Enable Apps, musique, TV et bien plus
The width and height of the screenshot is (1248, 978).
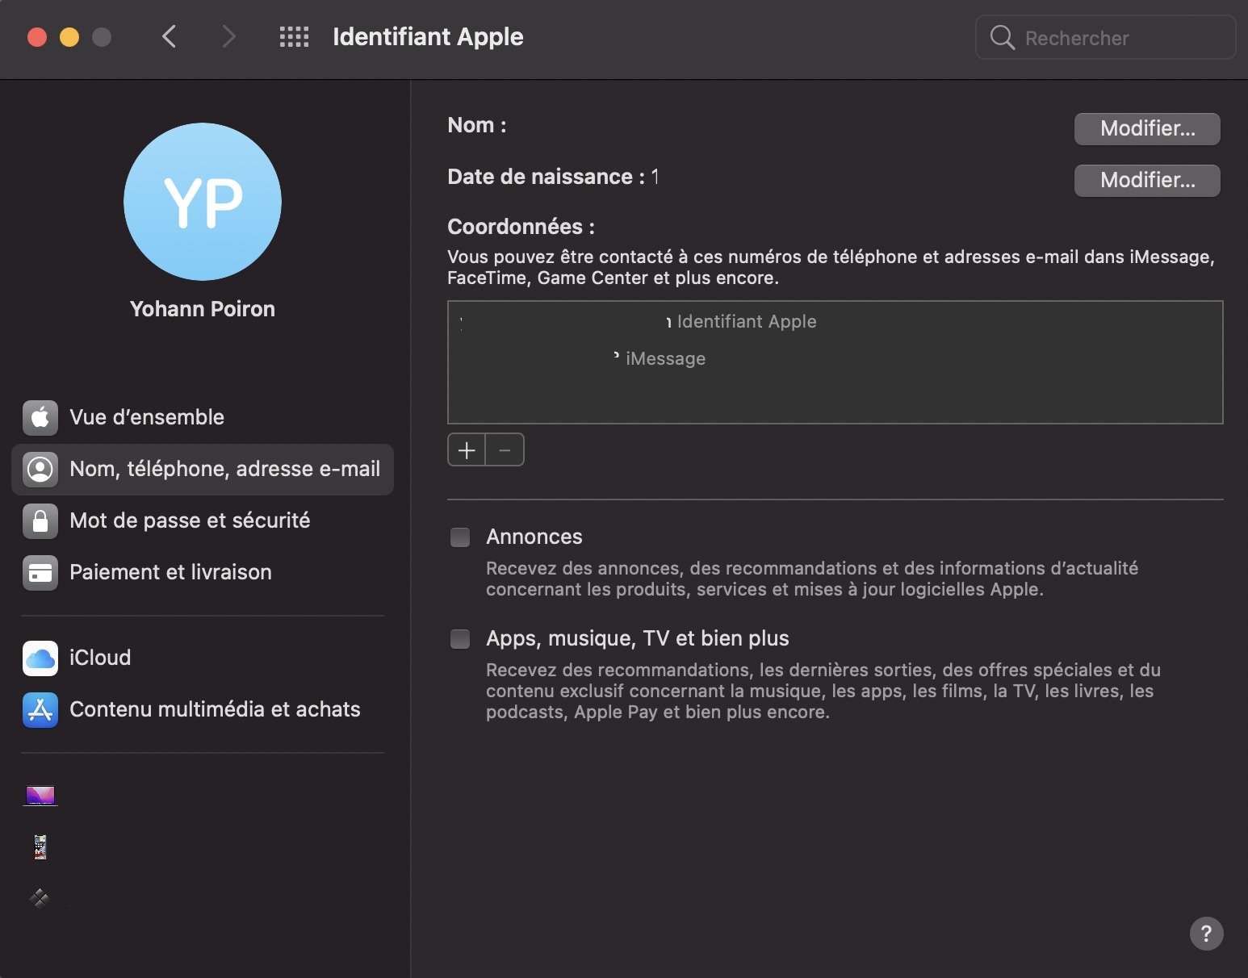tap(460, 639)
